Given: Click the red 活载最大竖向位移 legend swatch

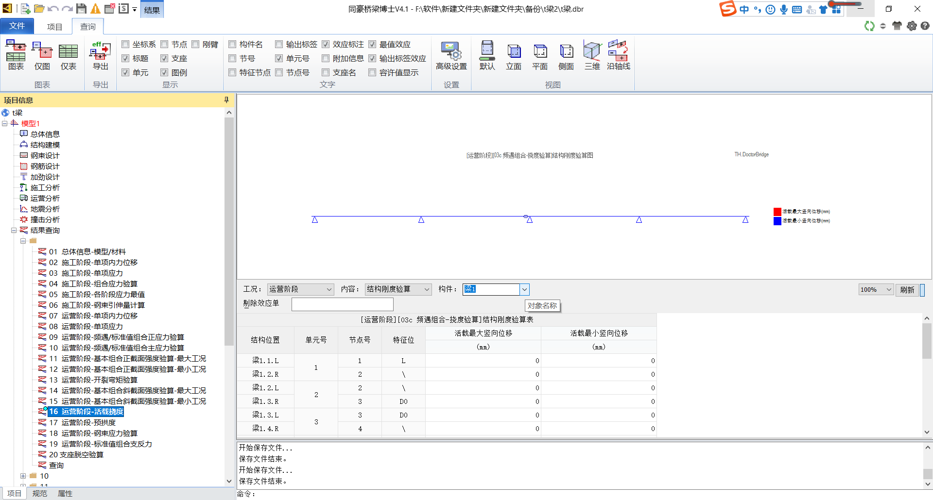Looking at the screenshot, I should coord(777,212).
